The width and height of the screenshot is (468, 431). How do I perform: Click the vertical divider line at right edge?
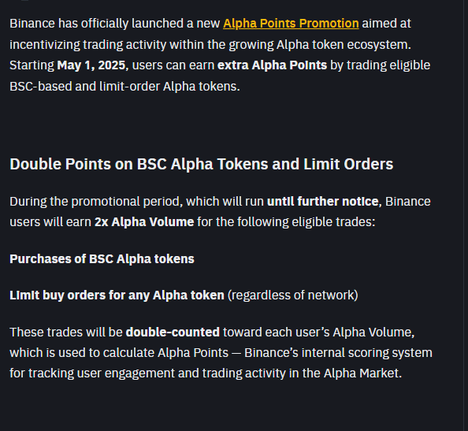[464, 216]
